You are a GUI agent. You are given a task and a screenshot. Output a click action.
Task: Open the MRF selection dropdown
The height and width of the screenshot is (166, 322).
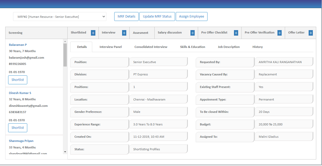[59, 16]
